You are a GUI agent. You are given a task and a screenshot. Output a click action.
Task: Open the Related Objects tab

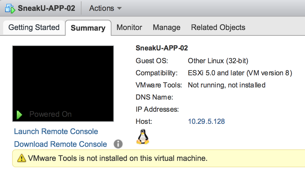pos(218,27)
